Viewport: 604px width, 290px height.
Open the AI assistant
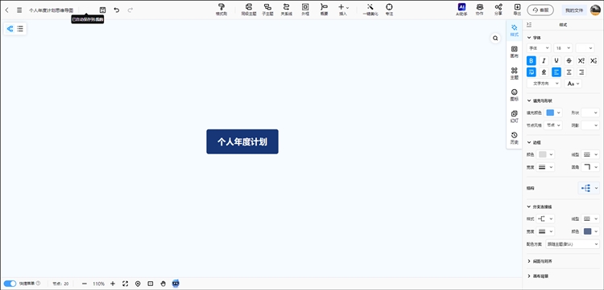click(461, 10)
